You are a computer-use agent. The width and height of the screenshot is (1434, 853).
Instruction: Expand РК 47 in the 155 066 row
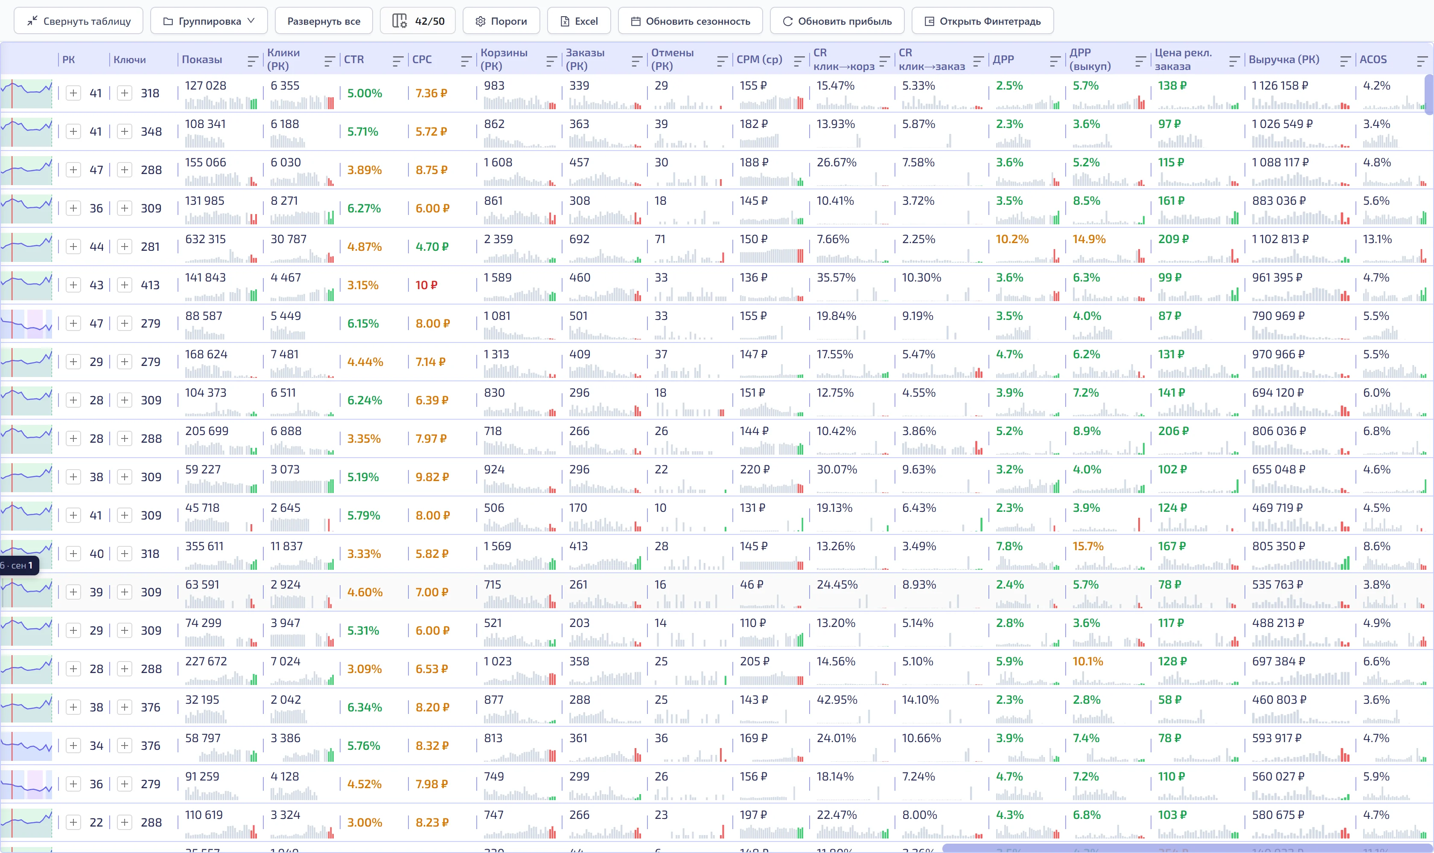point(73,170)
